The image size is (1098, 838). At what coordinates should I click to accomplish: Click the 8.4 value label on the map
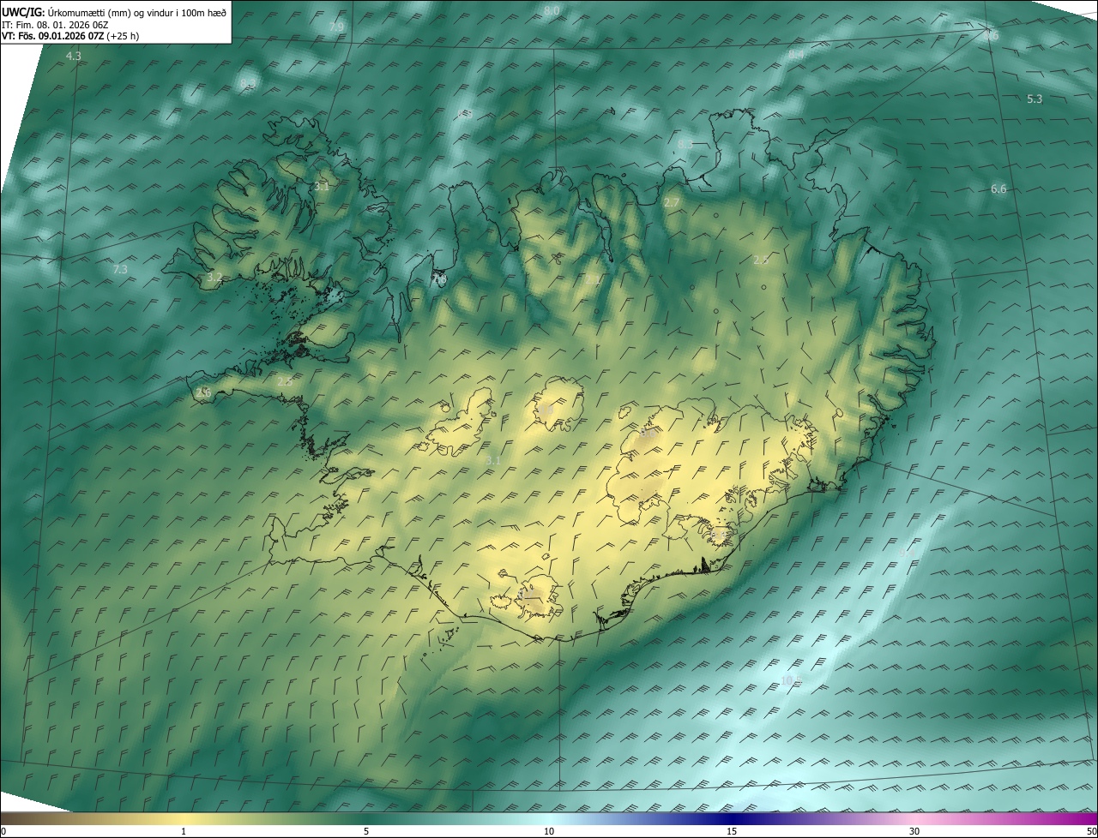point(796,55)
